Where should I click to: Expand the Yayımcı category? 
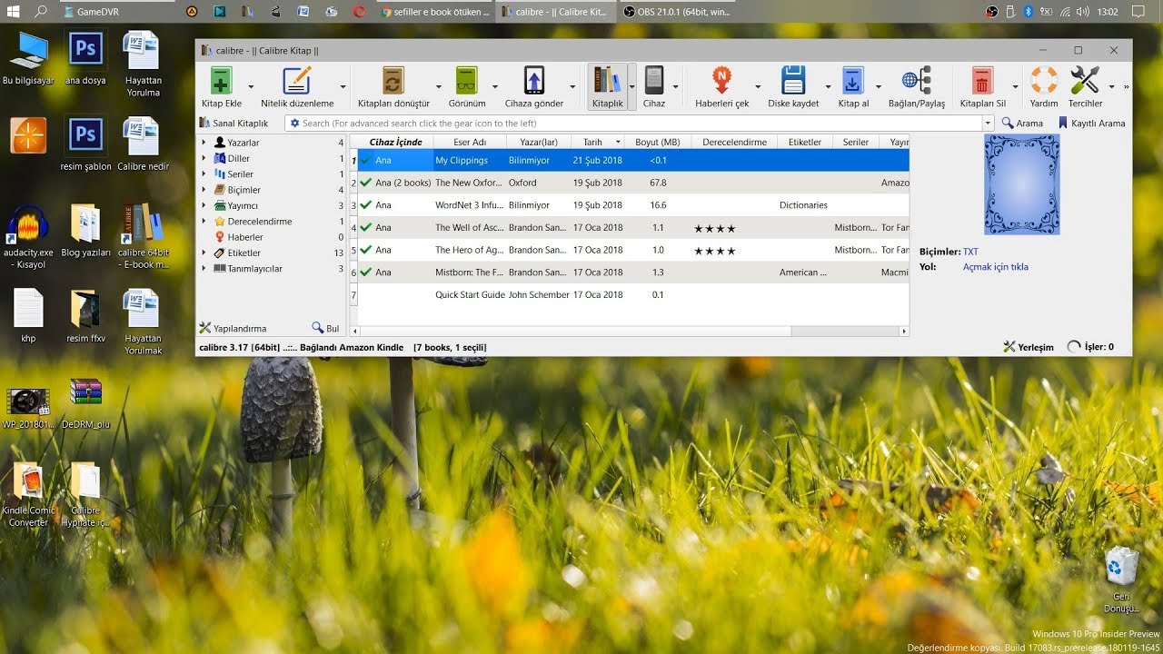click(204, 205)
